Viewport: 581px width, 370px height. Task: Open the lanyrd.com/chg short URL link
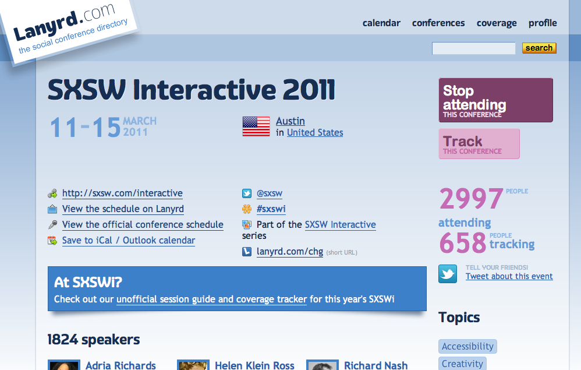[x=290, y=252]
